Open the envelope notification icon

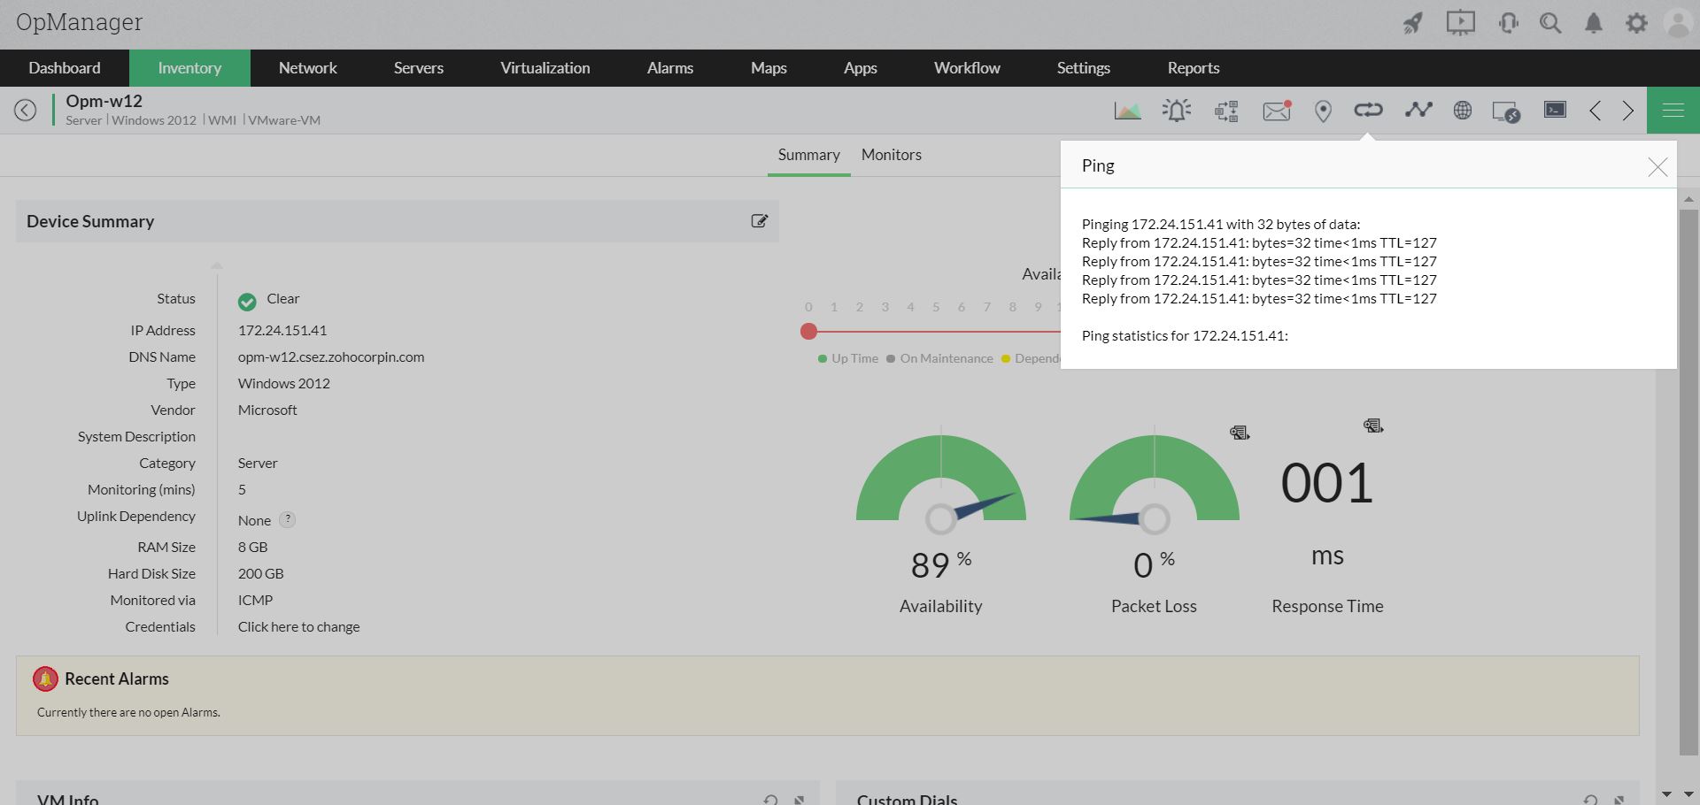point(1277,111)
